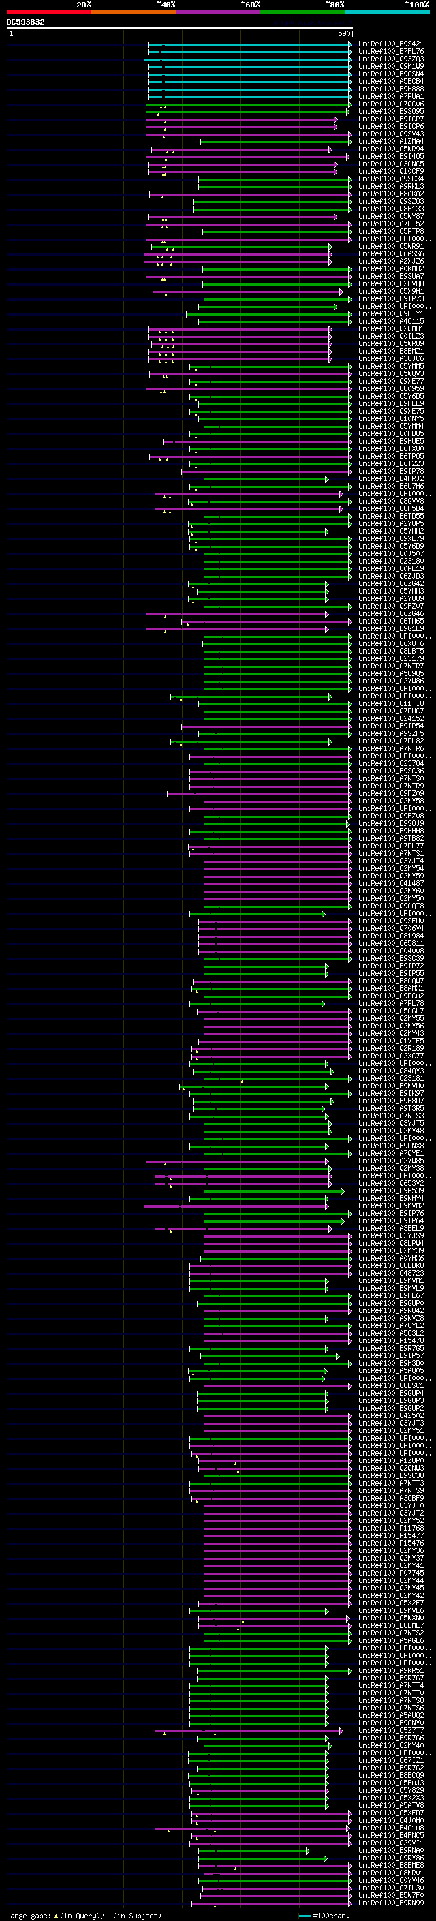Image resolution: width=436 pixels, height=1921 pixels.
Task: Select the UniRef100_A9SC34 label
Action: click(391, 179)
